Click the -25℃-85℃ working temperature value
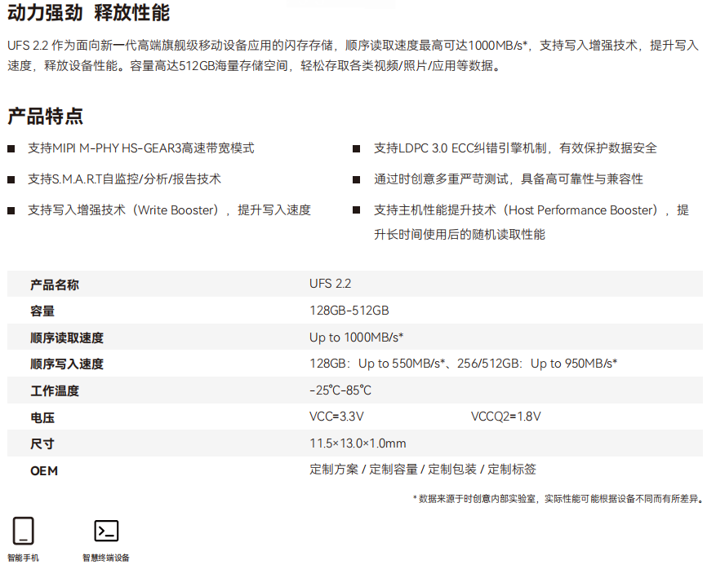 340,390
